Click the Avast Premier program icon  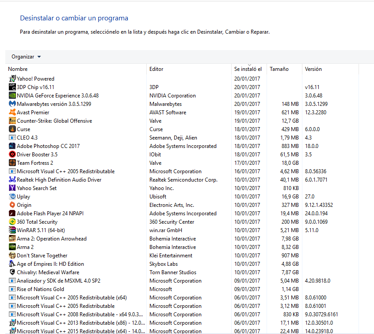coord(12,113)
